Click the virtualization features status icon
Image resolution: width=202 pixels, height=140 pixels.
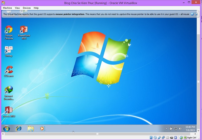pos(175,138)
